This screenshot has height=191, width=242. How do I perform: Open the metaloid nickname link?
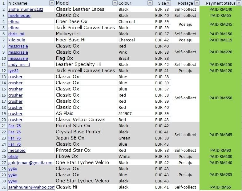point(17,151)
